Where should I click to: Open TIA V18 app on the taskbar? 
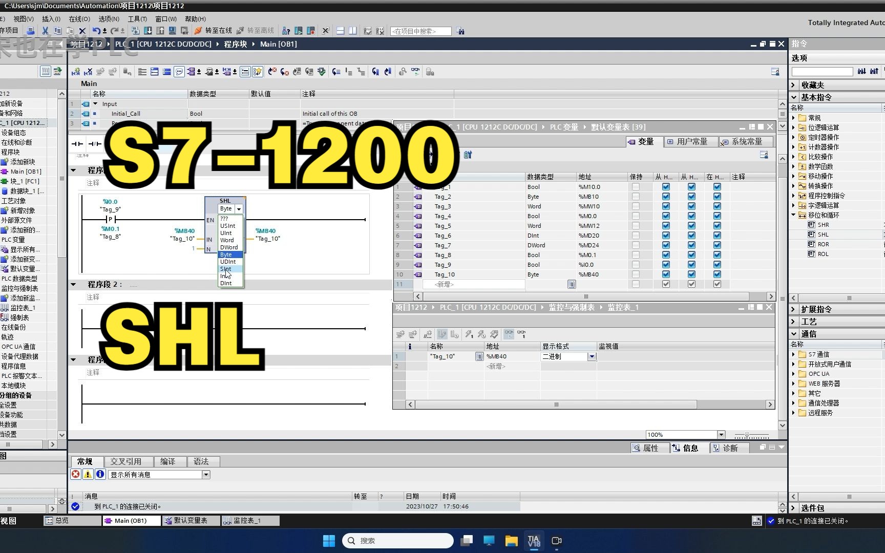tap(534, 541)
